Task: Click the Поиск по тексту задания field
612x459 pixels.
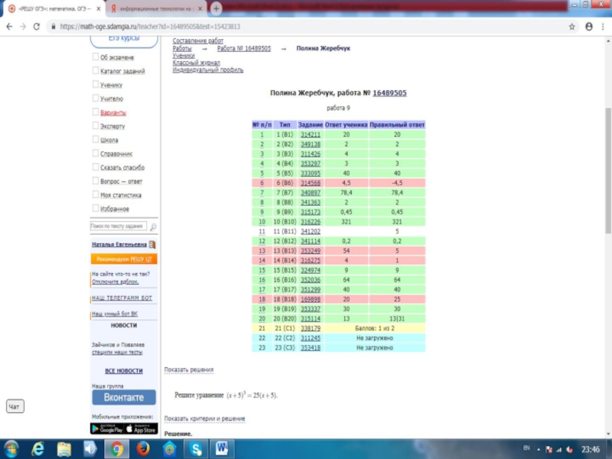Action: pos(119,226)
